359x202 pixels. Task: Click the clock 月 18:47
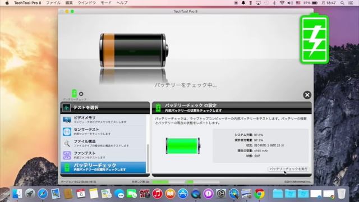[329, 3]
